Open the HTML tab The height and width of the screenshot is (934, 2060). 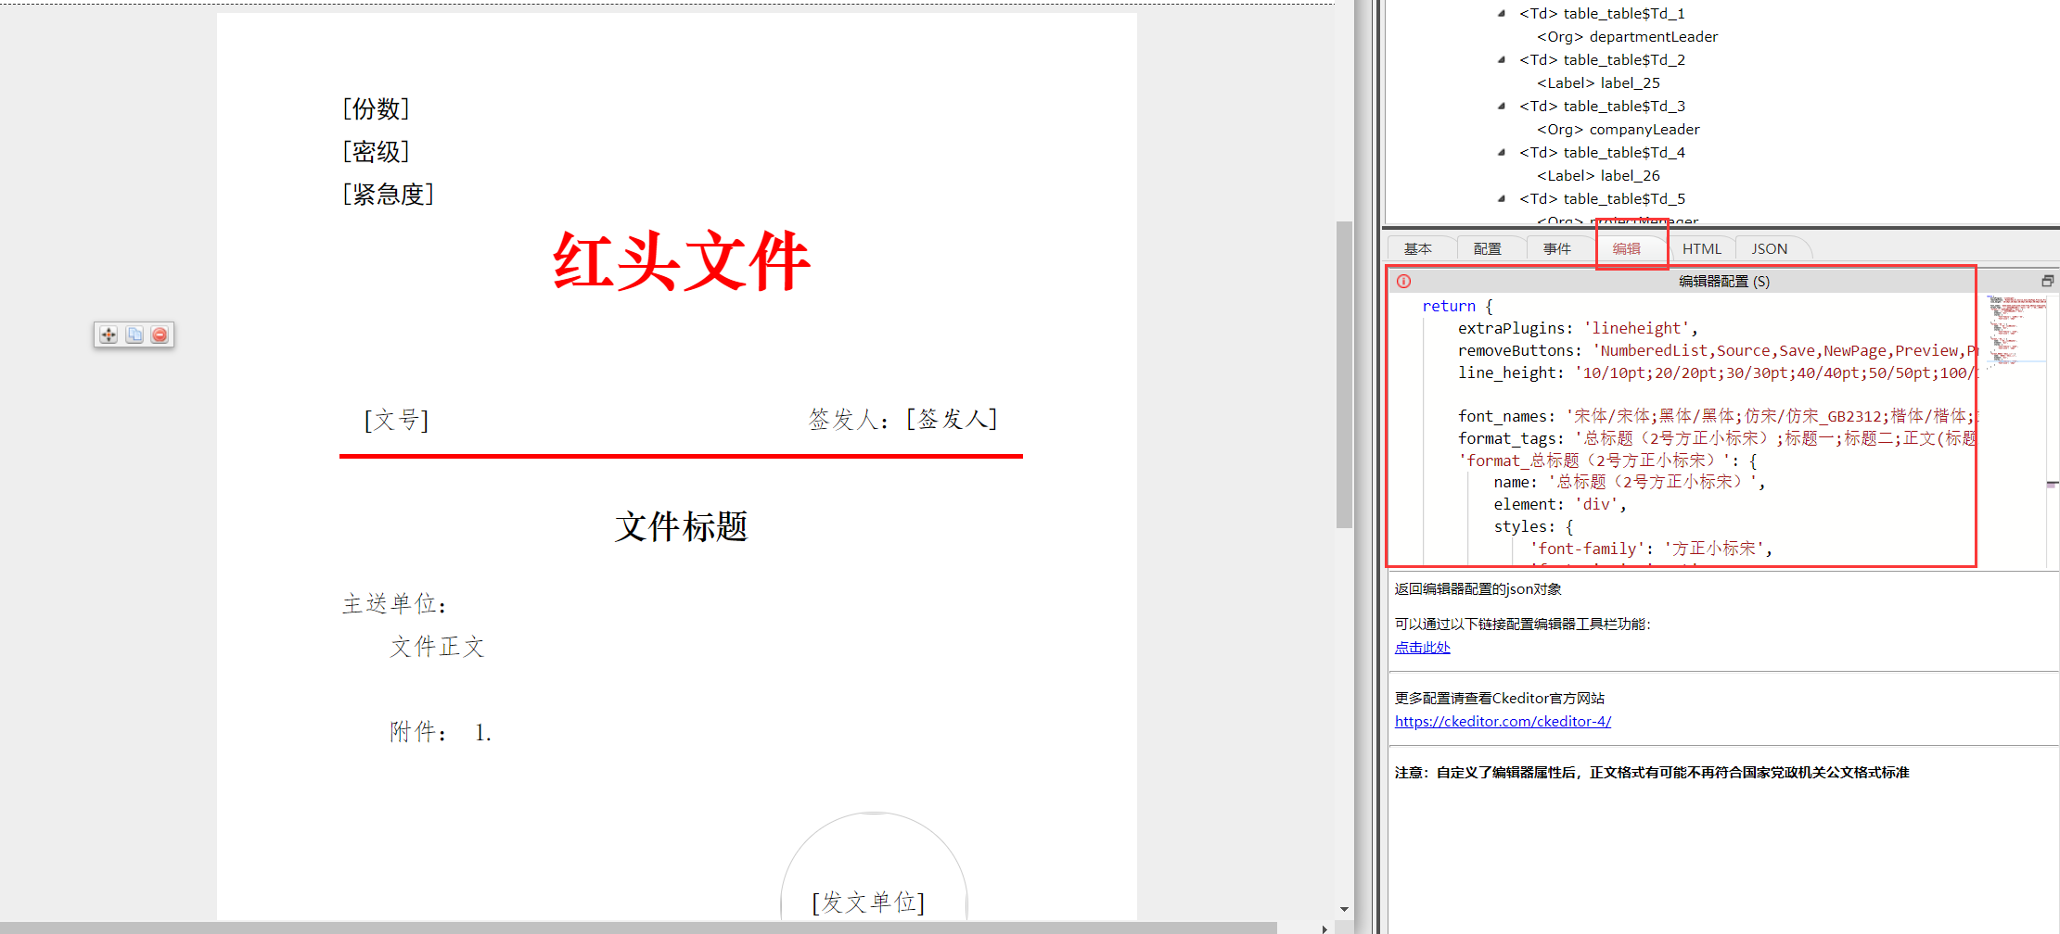point(1702,248)
